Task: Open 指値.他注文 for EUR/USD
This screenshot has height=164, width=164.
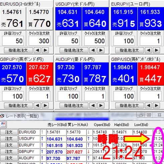Action: [x=18, y=50]
